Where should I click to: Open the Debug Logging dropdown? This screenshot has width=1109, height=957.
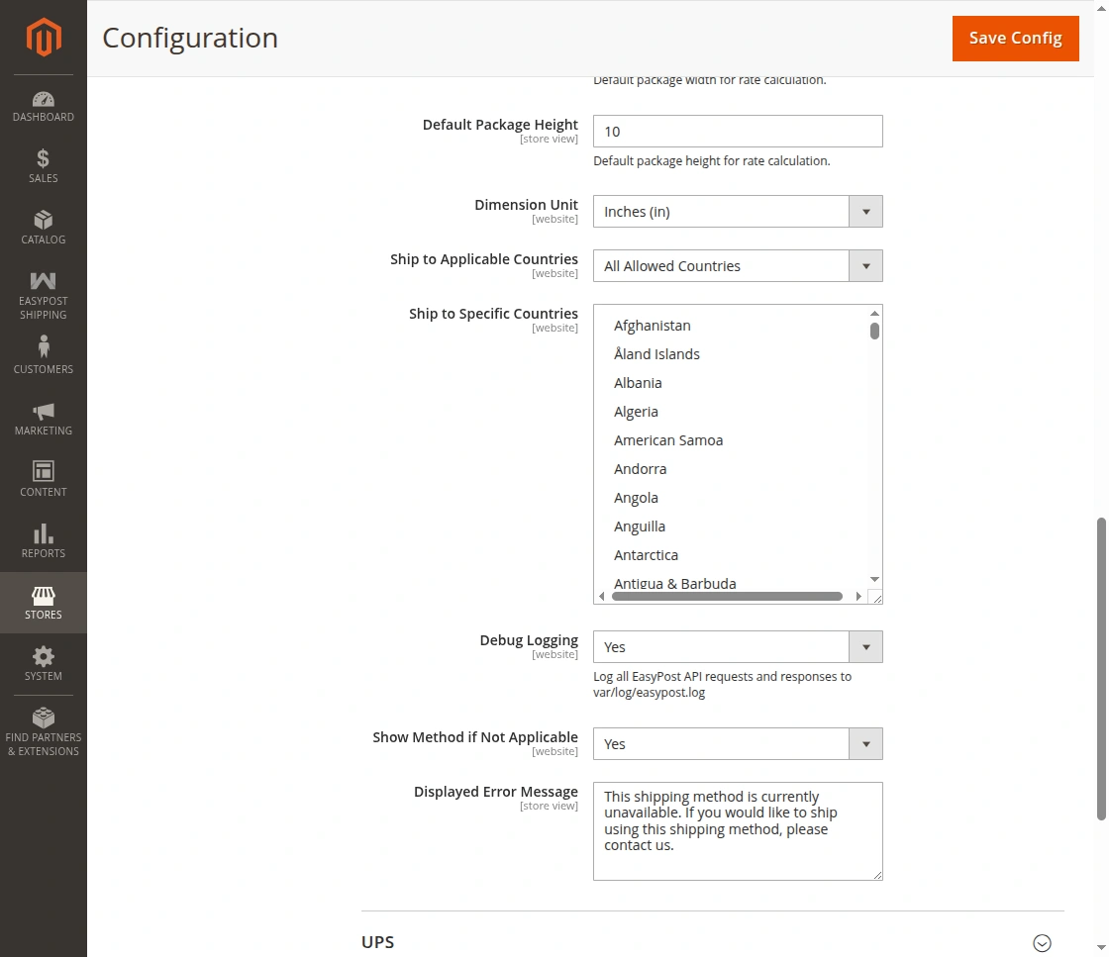738,646
